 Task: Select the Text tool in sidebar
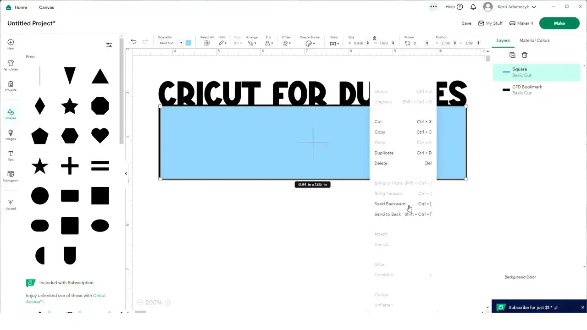click(x=11, y=156)
